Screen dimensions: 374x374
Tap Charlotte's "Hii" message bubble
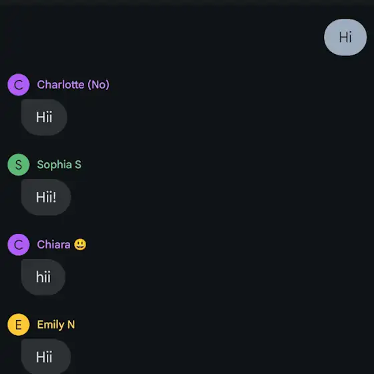44,117
